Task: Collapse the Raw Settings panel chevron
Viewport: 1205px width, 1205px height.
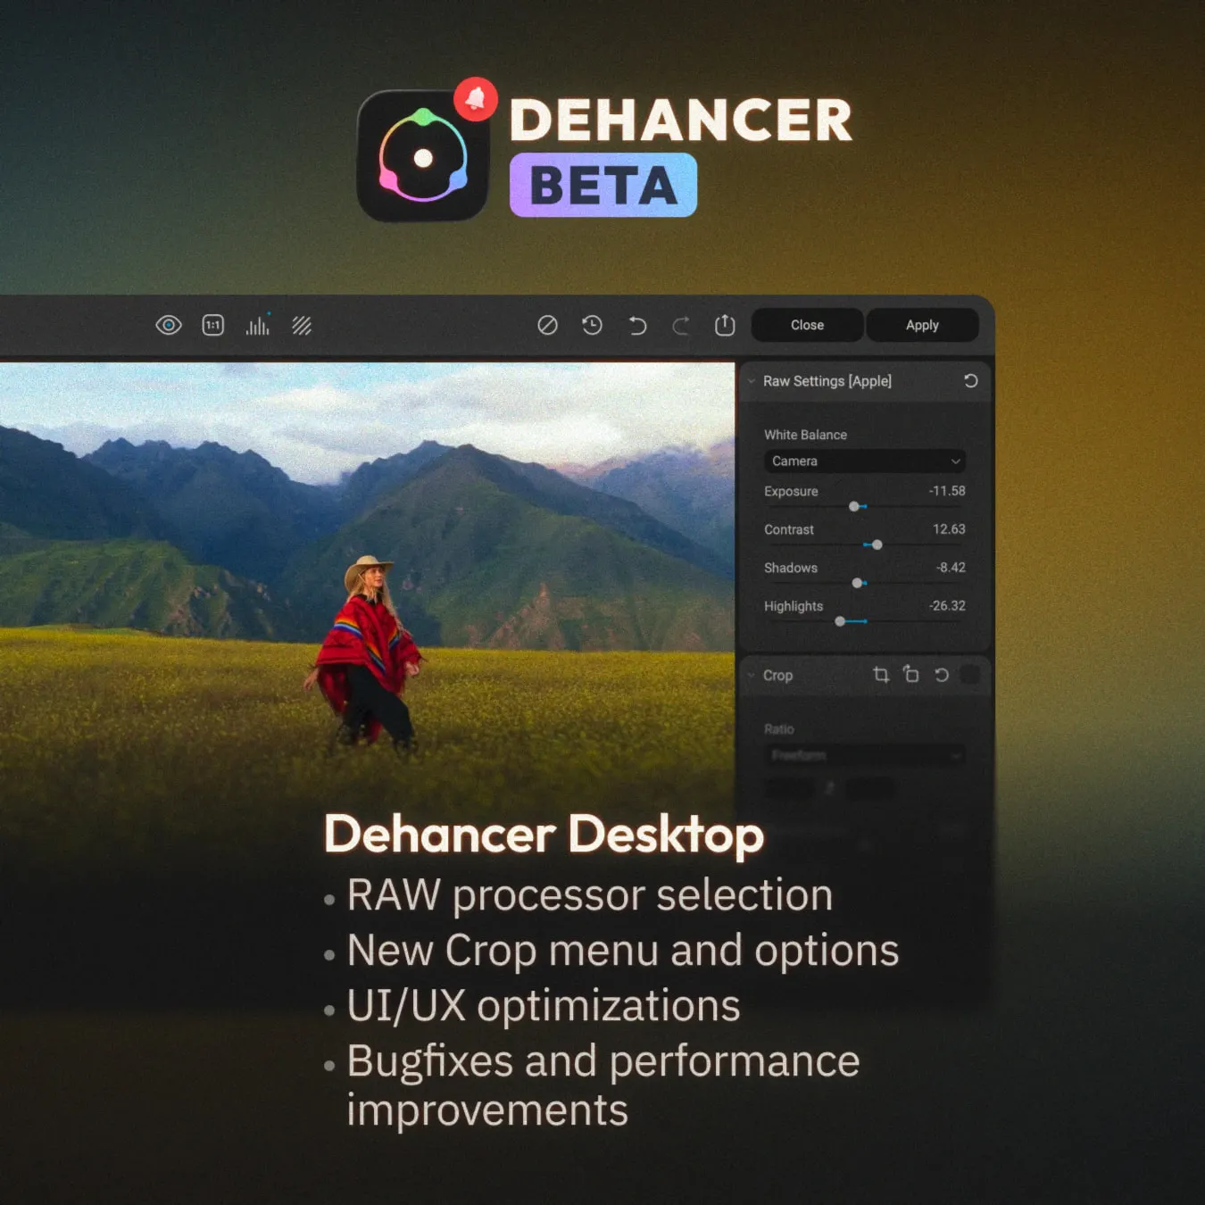Action: 752,381
